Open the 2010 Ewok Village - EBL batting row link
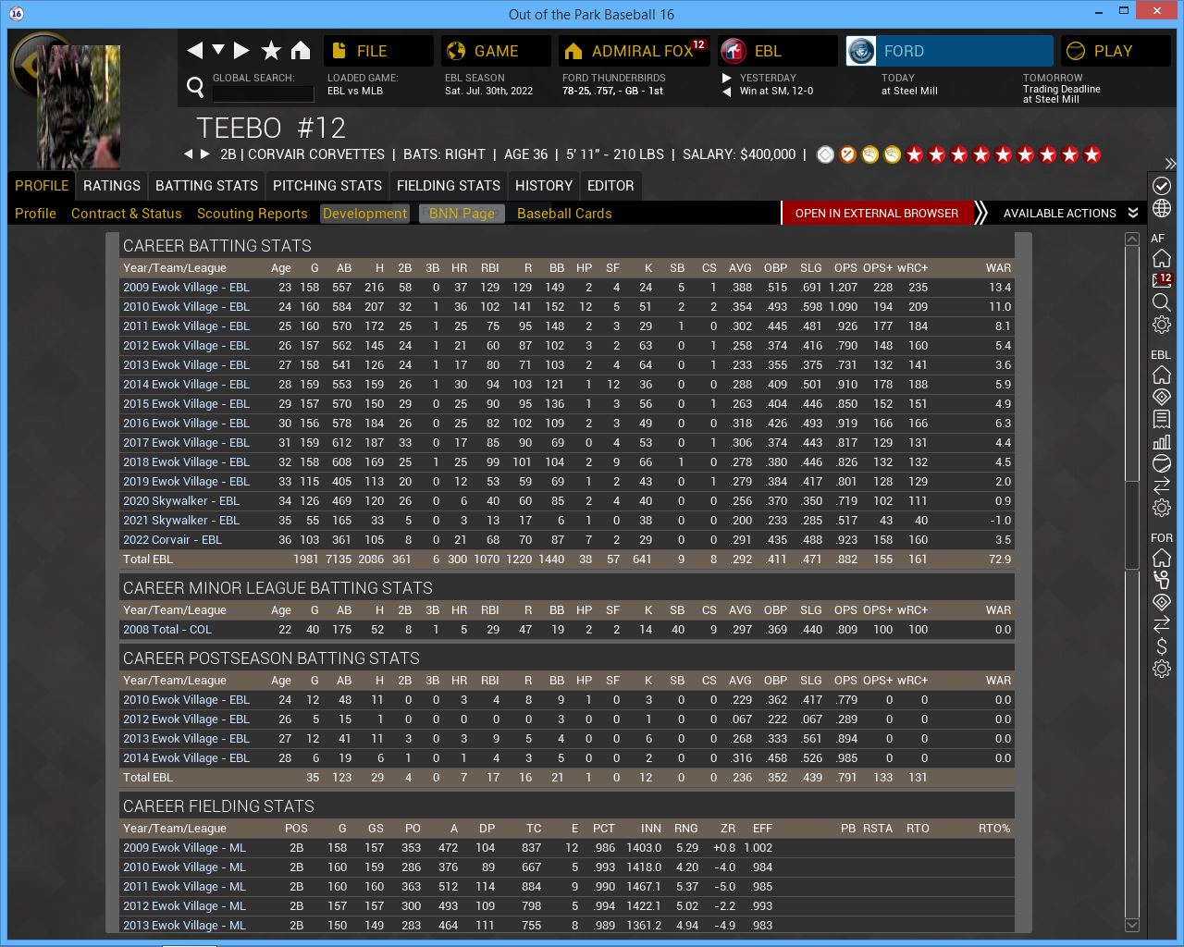This screenshot has width=1184, height=947. coord(186,307)
